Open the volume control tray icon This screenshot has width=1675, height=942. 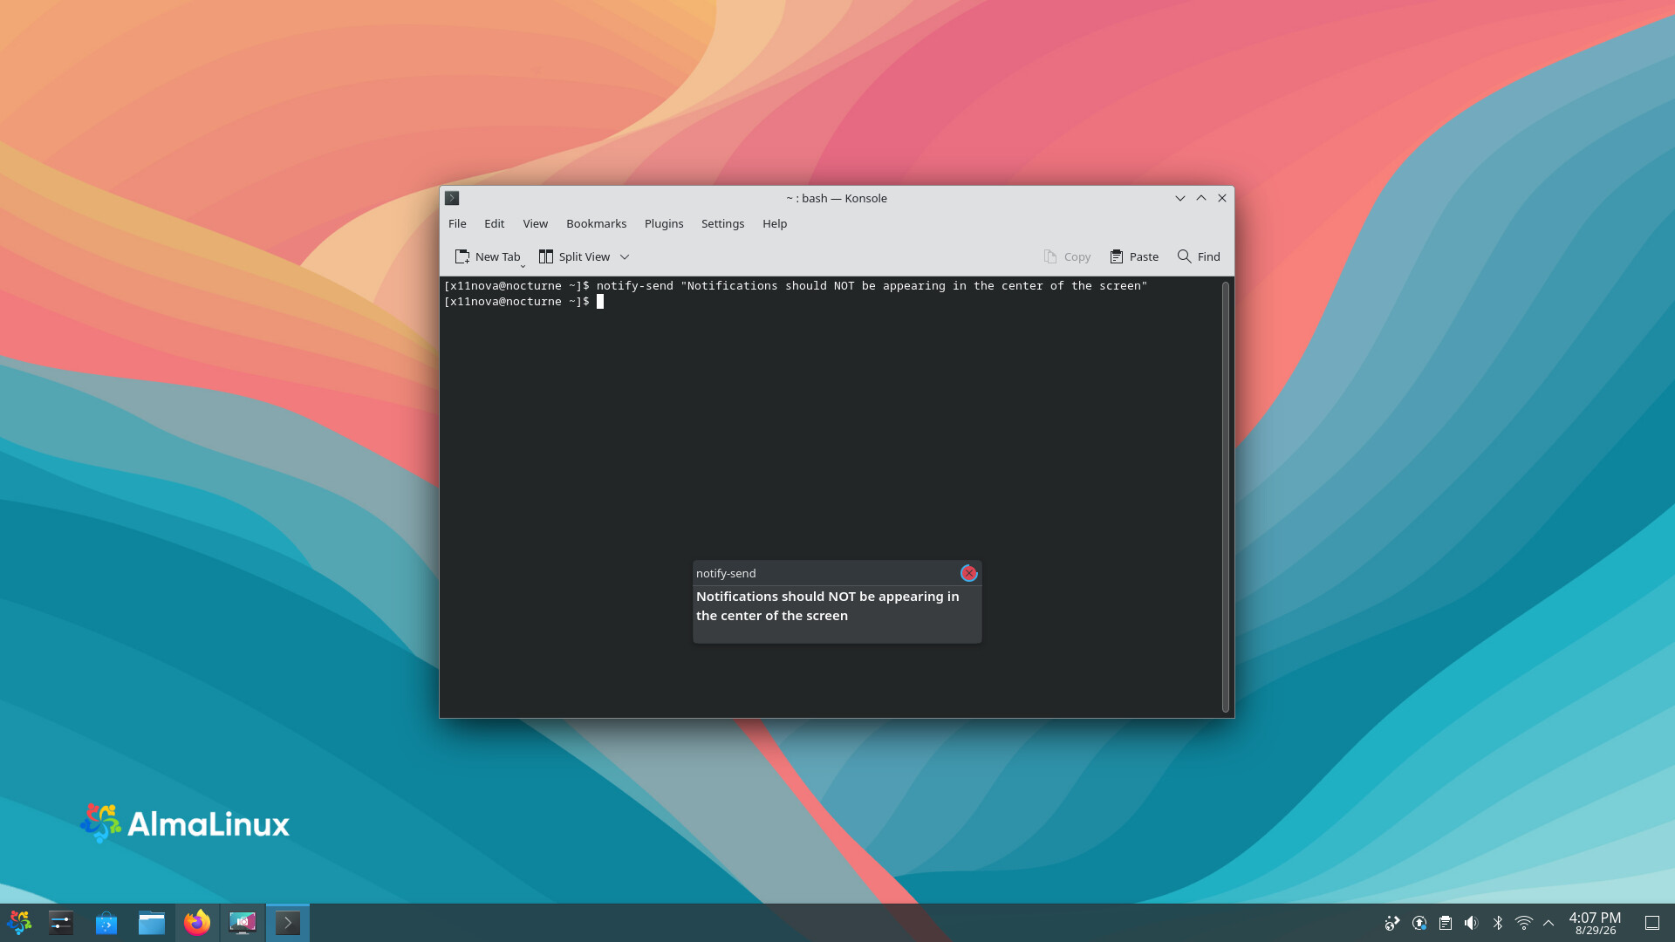coord(1472,923)
